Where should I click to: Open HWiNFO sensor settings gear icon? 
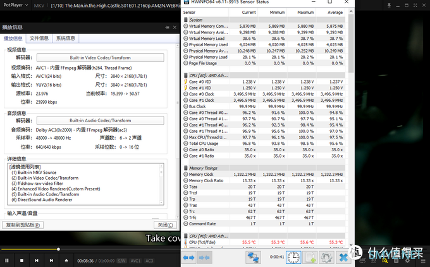(x=326, y=258)
